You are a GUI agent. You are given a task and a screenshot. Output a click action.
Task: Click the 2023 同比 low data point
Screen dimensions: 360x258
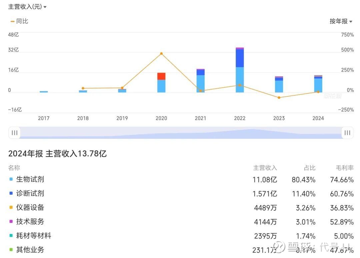tap(279, 98)
